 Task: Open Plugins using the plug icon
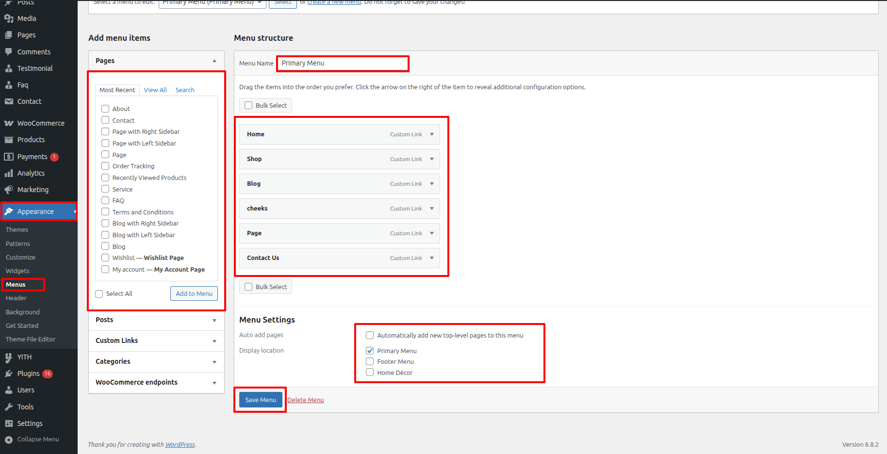[9, 373]
